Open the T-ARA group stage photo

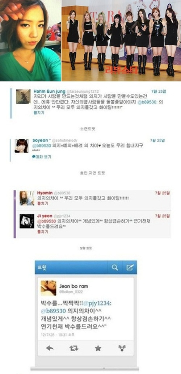pos(121,41)
